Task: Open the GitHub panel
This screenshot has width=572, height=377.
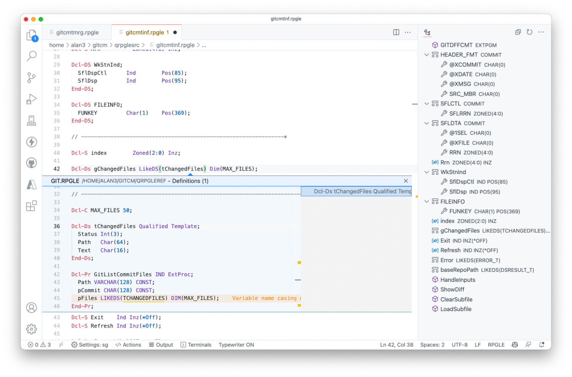Action: pyautogui.click(x=32, y=163)
